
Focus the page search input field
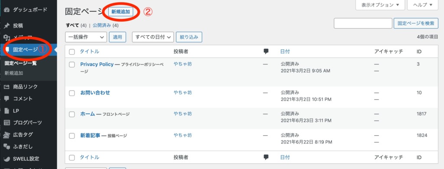363,23
